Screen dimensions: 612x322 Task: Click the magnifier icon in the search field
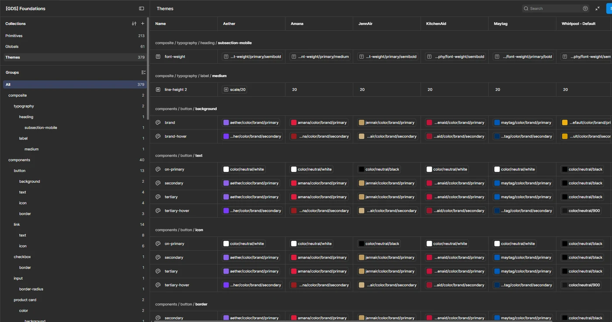point(526,8)
